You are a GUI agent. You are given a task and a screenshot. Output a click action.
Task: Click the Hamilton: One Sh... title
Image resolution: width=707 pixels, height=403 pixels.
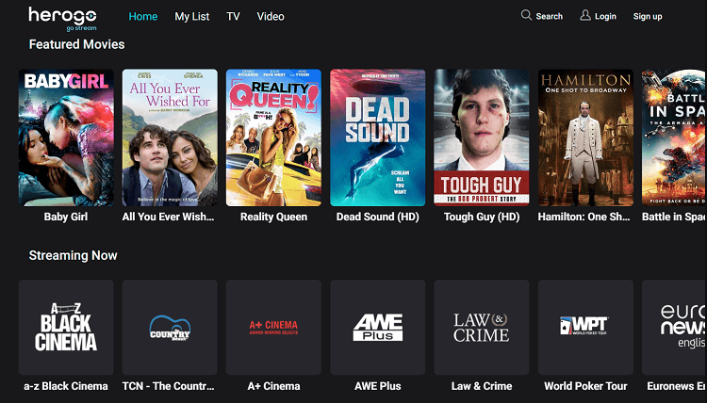coord(584,217)
